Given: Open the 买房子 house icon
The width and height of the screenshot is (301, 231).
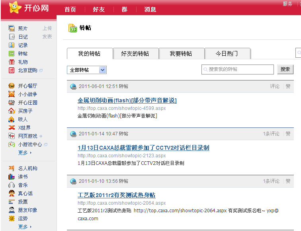Looking at the screenshot, I should [x=12, y=111].
